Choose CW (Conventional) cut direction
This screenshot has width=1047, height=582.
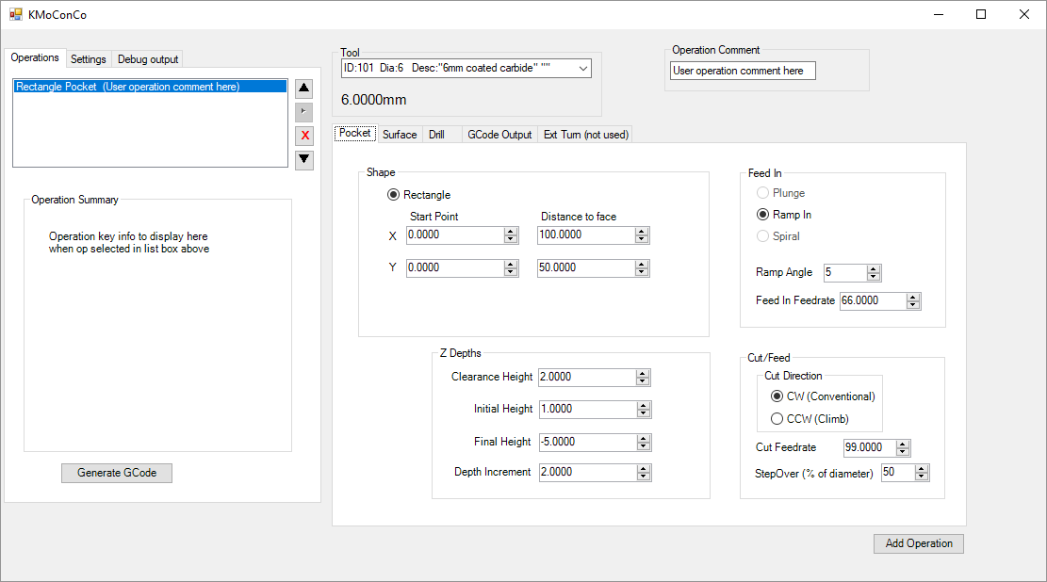coord(777,396)
